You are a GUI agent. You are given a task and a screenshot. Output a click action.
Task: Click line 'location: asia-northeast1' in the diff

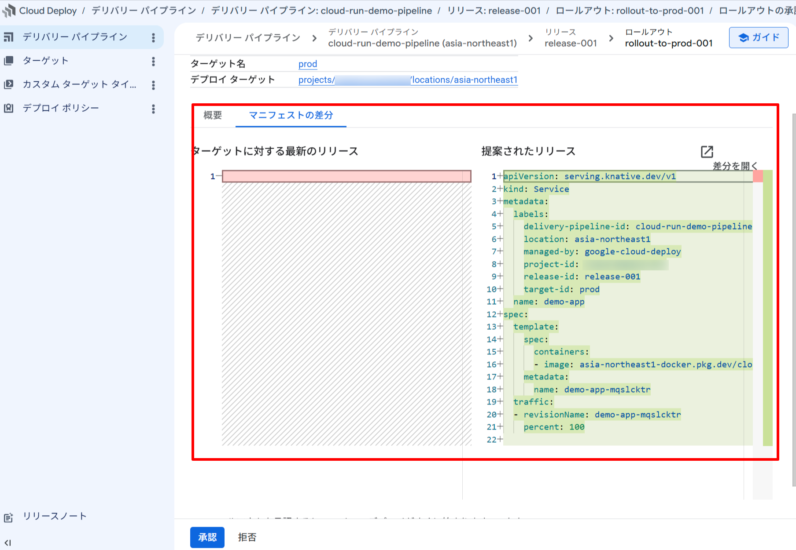click(x=587, y=239)
